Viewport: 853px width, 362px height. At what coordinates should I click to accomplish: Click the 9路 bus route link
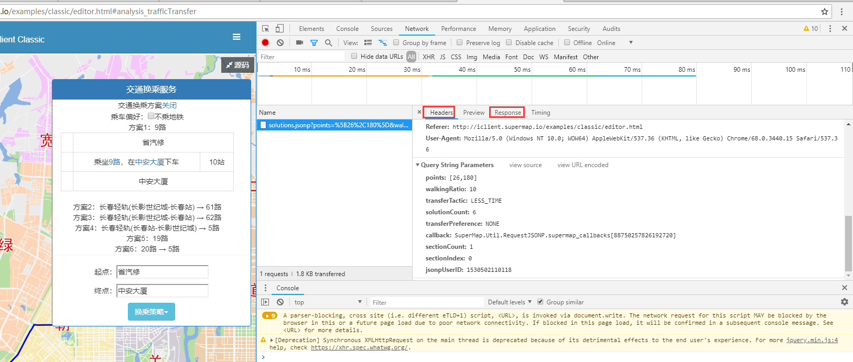point(114,162)
